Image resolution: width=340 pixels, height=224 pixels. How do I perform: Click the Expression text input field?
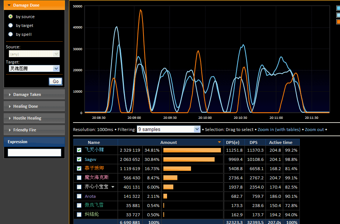(34, 152)
